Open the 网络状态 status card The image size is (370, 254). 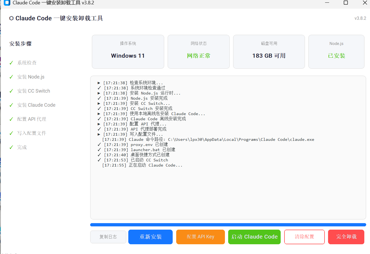coord(199,52)
